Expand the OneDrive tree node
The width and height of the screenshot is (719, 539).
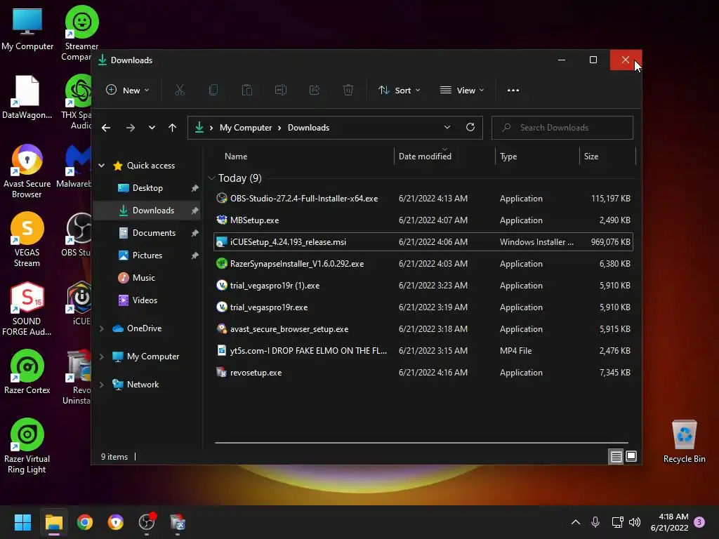click(x=102, y=328)
